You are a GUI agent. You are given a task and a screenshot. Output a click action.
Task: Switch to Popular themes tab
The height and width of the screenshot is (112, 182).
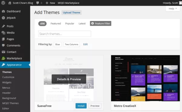pos(70,23)
